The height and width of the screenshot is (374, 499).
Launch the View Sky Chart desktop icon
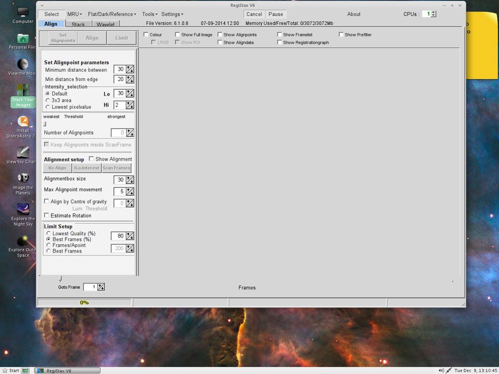click(x=23, y=153)
